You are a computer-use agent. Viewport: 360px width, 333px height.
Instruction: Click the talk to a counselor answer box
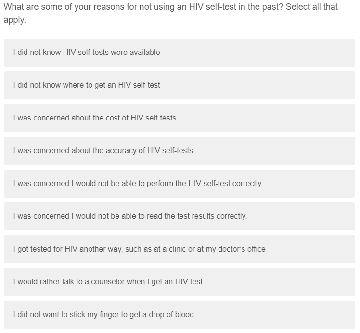(x=179, y=282)
